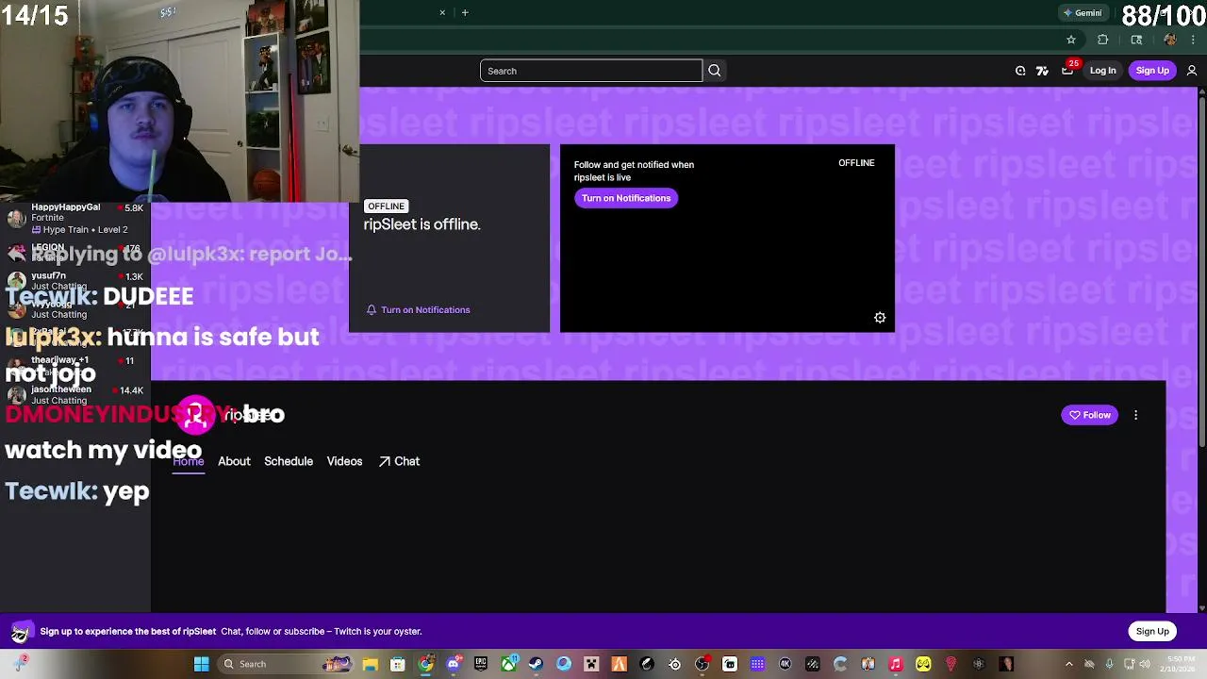The image size is (1207, 679).
Task: Open File Explorer from the taskbar
Action: point(370,664)
